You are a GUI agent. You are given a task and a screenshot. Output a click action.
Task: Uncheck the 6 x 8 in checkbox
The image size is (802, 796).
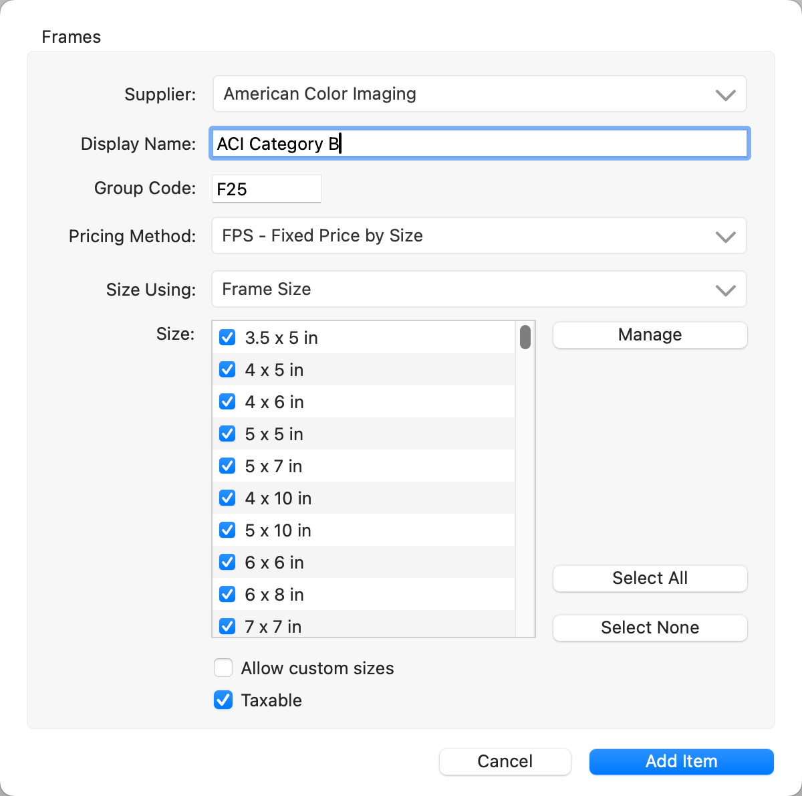click(x=227, y=595)
